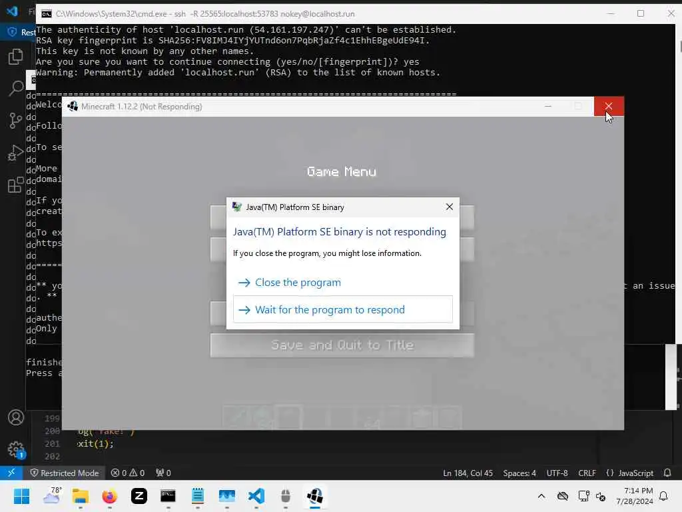
Task: Switch to Visual Studio Code on taskbar
Action: point(256,496)
